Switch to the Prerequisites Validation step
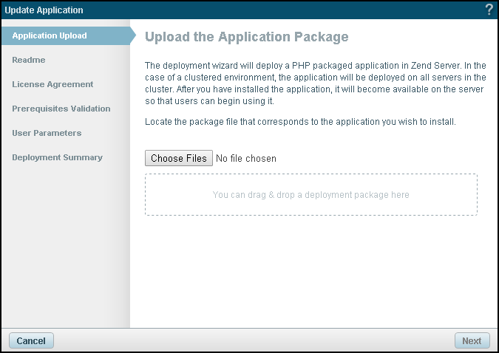 (x=61, y=109)
